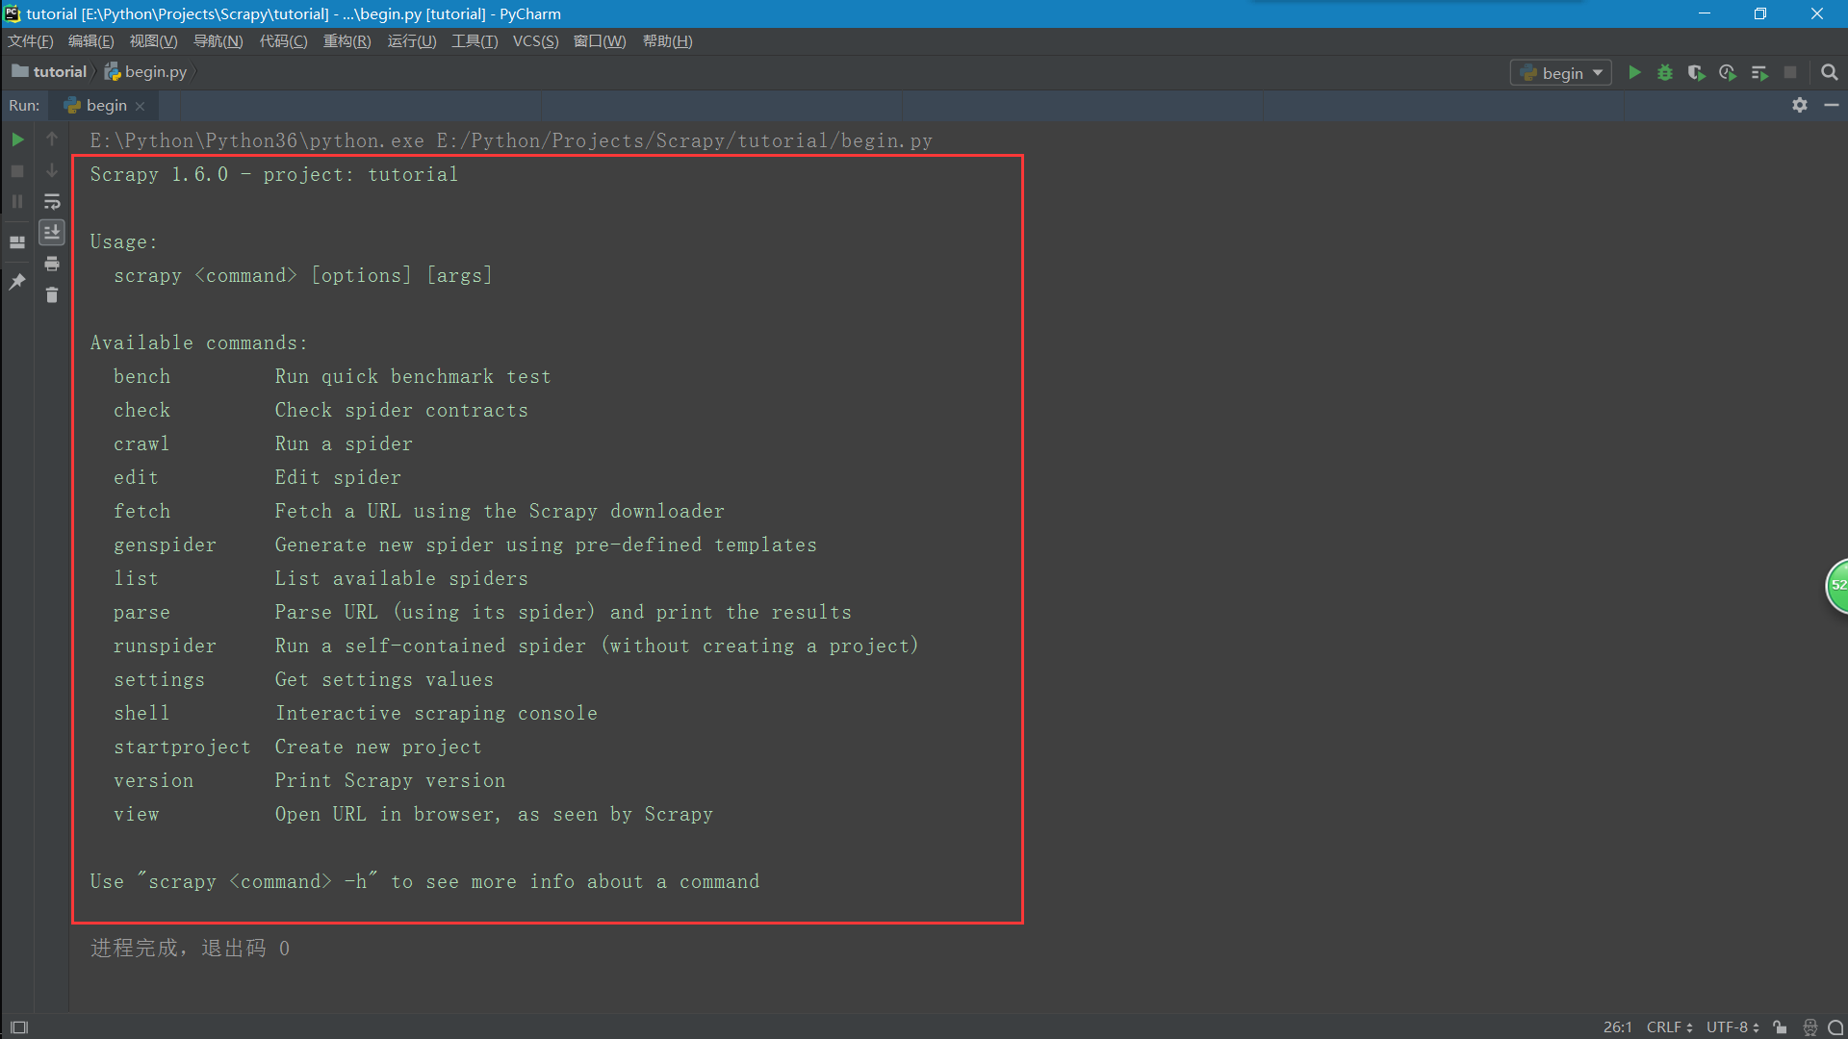Open the 文件(F) menu
1848x1039 pixels.
[x=31, y=40]
